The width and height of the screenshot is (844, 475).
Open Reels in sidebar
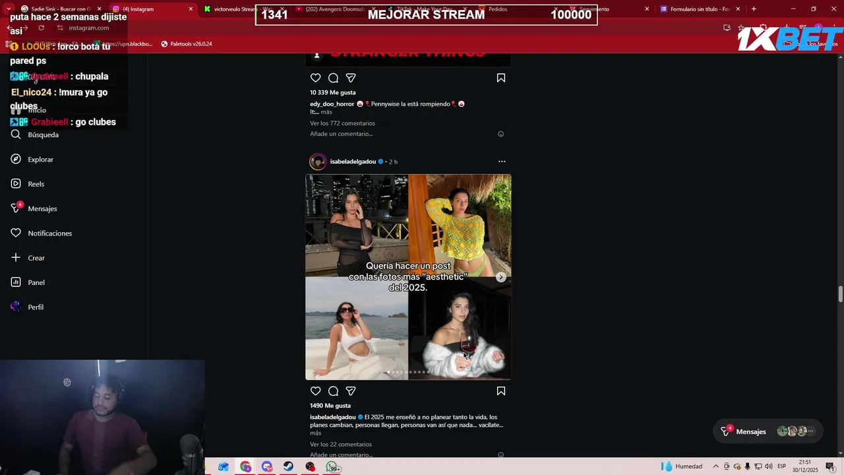click(x=28, y=184)
